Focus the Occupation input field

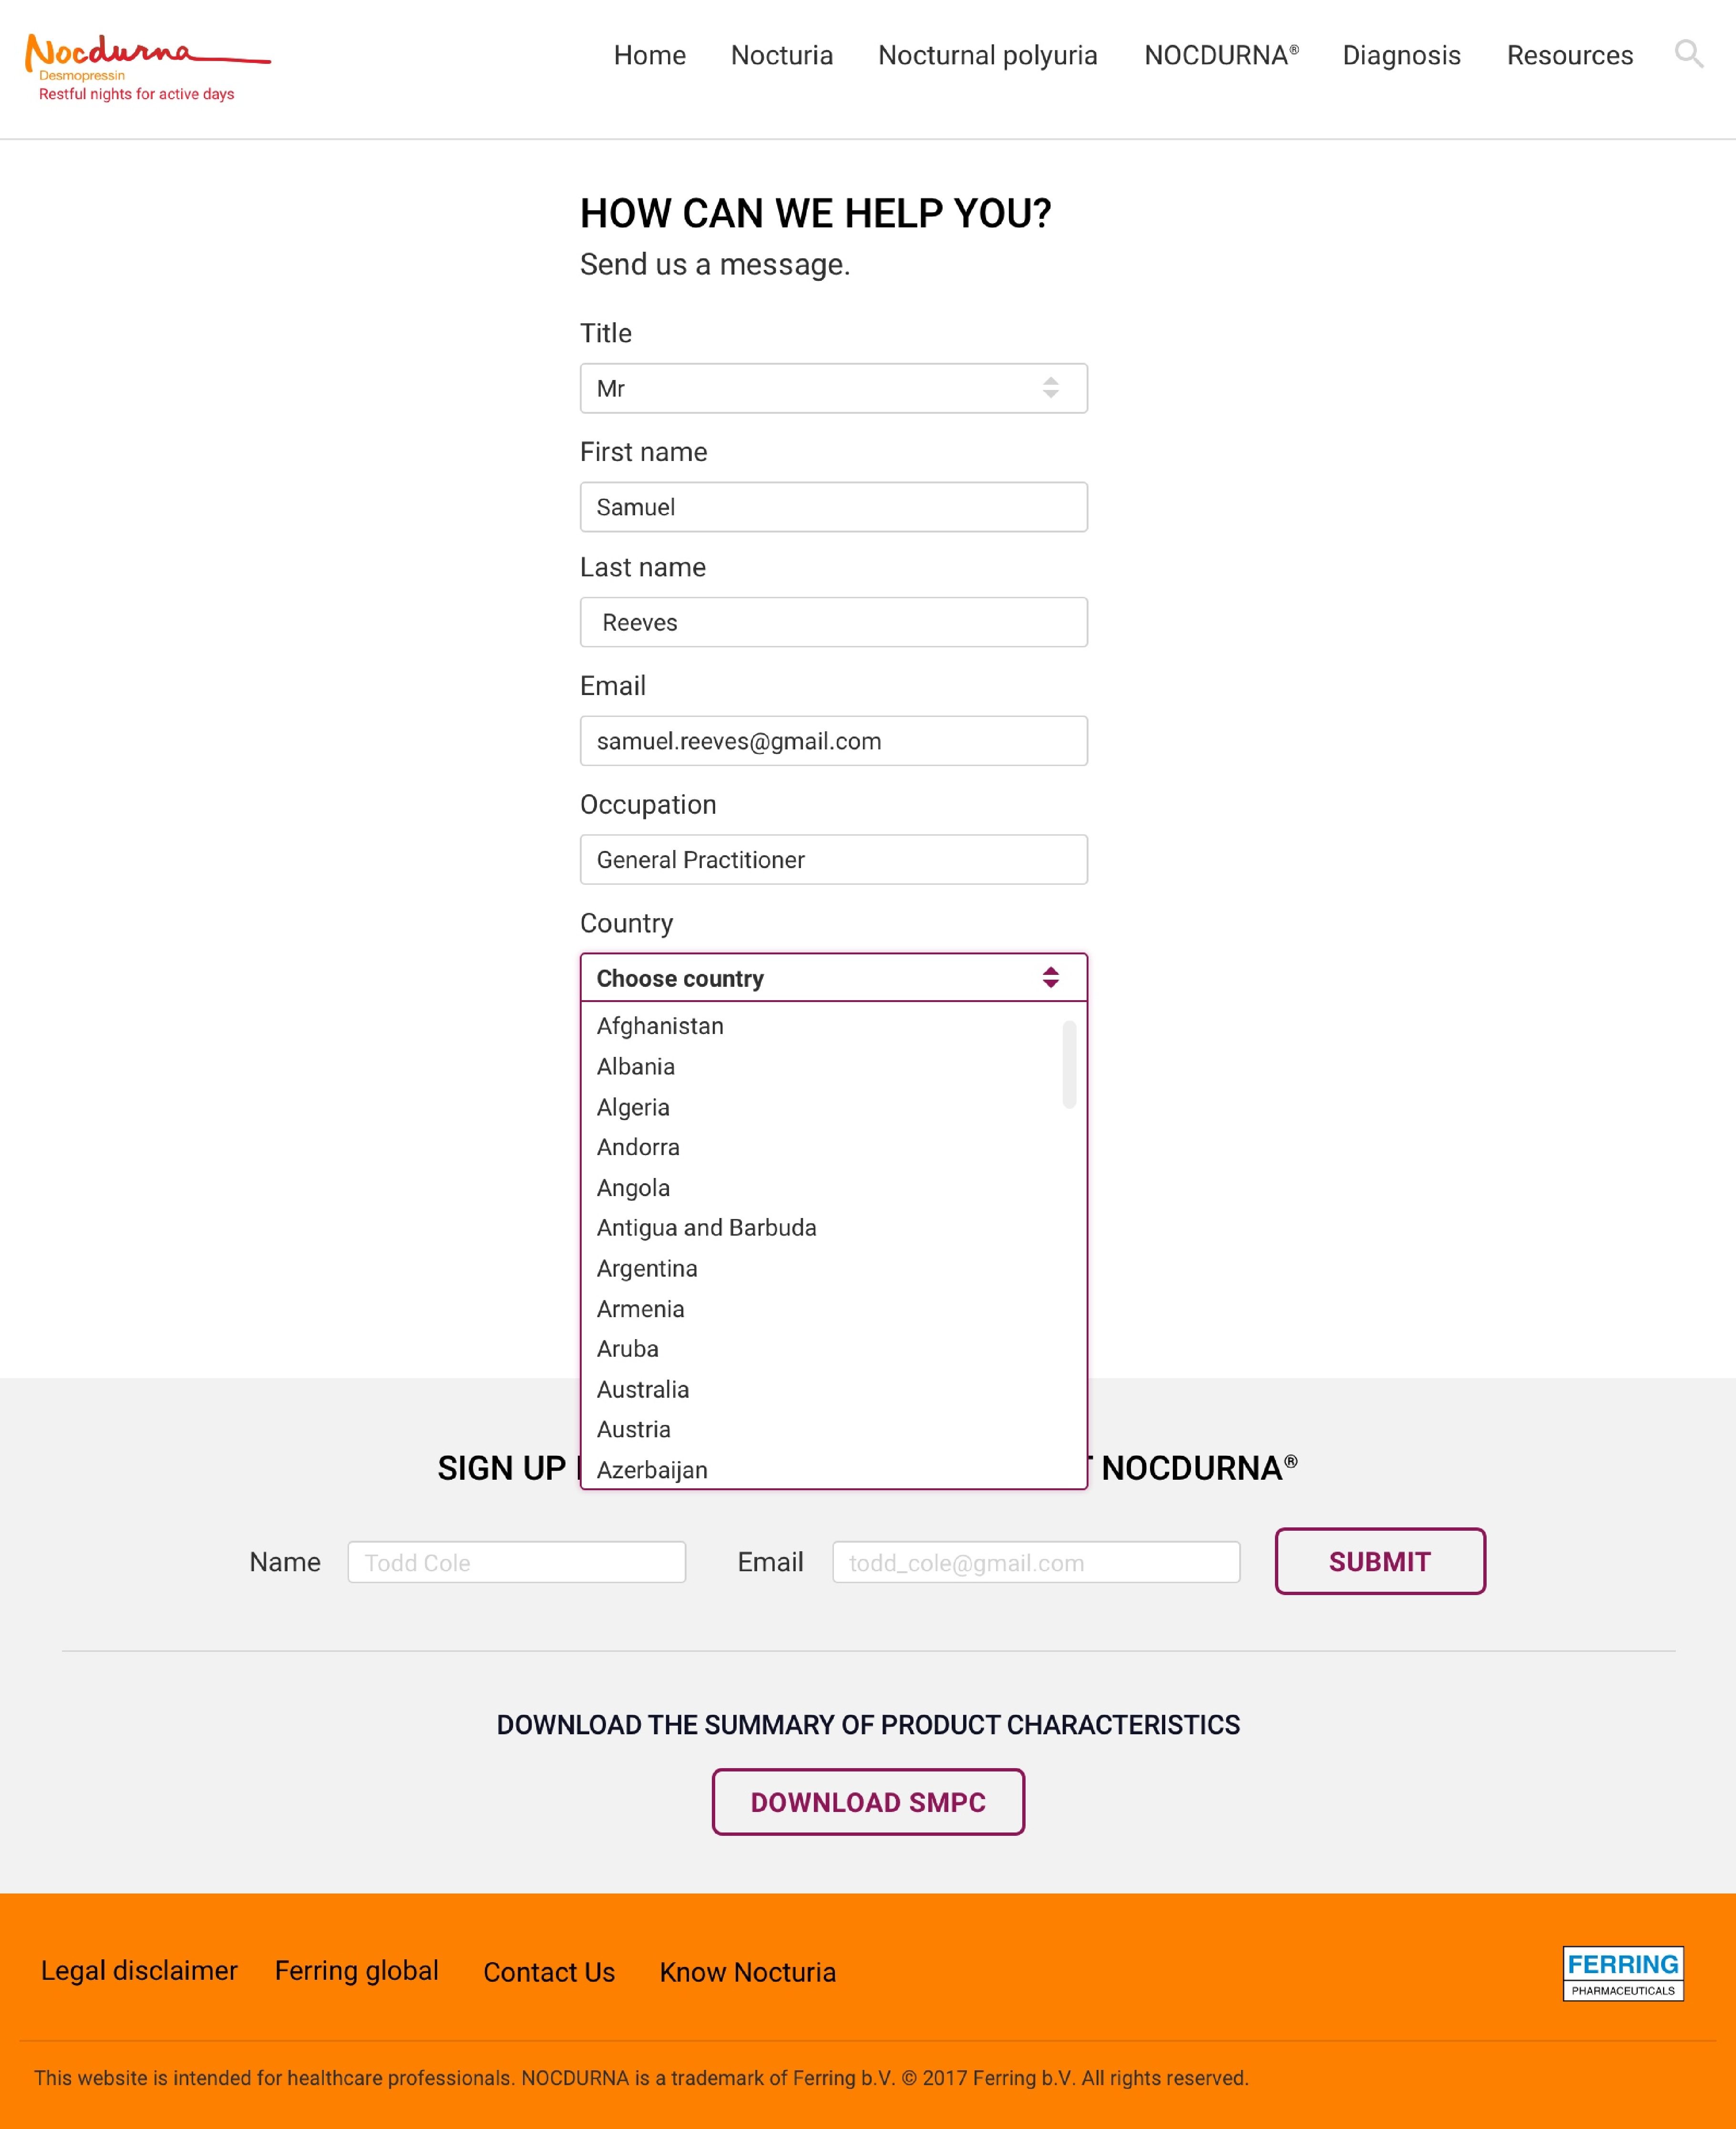click(833, 859)
